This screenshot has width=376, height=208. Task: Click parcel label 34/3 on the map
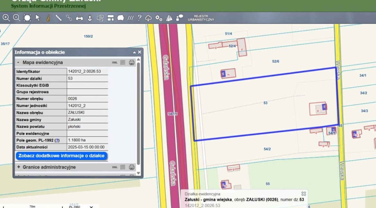tap(364, 111)
